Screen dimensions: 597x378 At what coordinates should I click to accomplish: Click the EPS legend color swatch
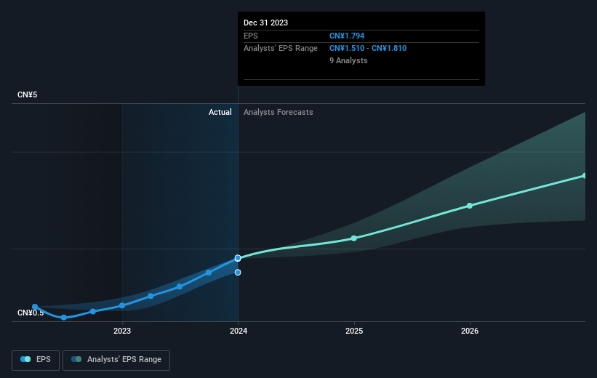pos(25,359)
